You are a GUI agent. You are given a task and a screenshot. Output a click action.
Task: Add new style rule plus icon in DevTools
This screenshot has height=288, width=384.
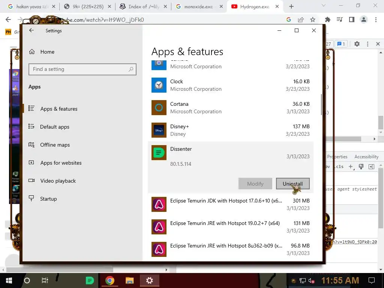pos(351,166)
